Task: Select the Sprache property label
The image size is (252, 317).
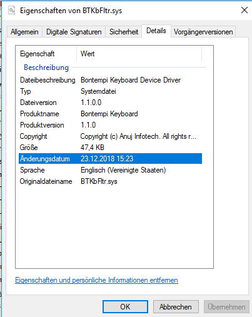Action: pos(33,170)
